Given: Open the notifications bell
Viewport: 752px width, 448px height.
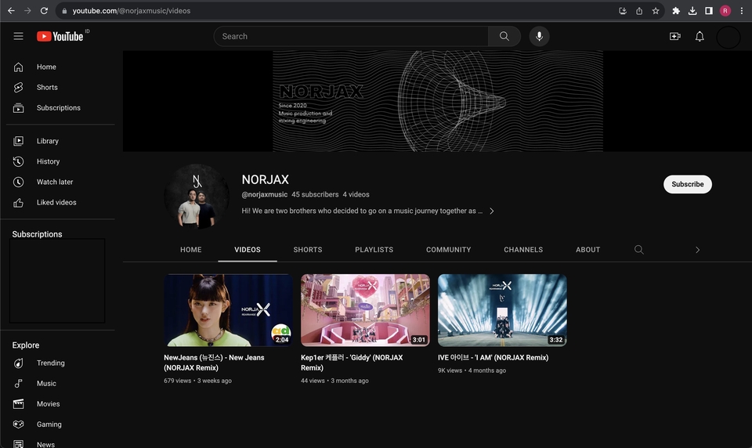Looking at the screenshot, I should tap(700, 37).
